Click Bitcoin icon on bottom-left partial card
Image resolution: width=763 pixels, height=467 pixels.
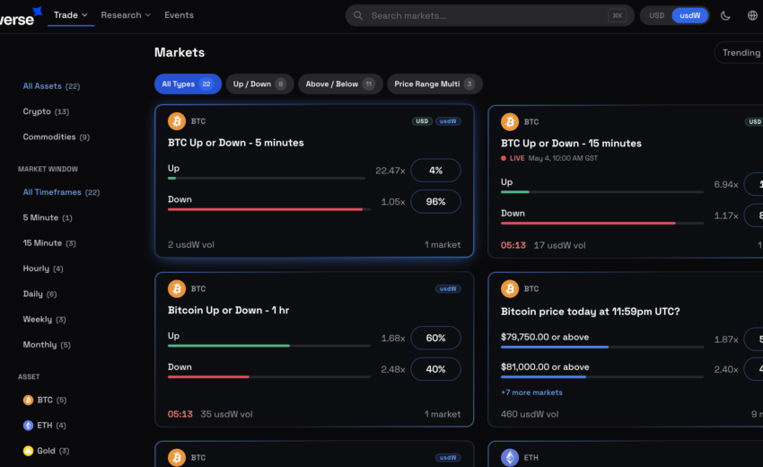[x=177, y=457]
